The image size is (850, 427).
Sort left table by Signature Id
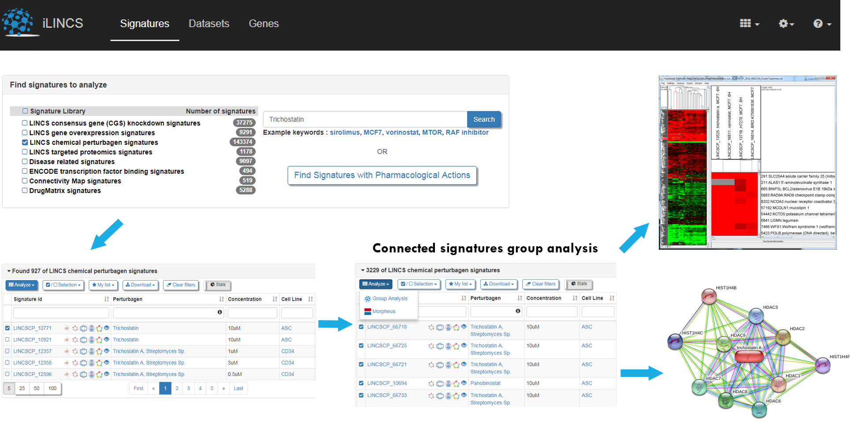106,299
